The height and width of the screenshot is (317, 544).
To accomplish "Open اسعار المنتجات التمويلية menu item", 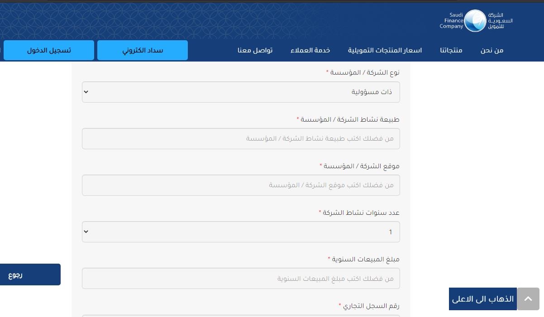I will (x=385, y=50).
